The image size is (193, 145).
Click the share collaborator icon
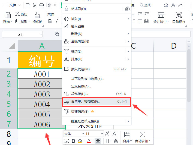tap(173, 5)
